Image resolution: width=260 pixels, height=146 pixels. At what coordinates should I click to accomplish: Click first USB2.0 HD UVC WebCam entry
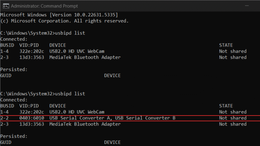(77, 51)
